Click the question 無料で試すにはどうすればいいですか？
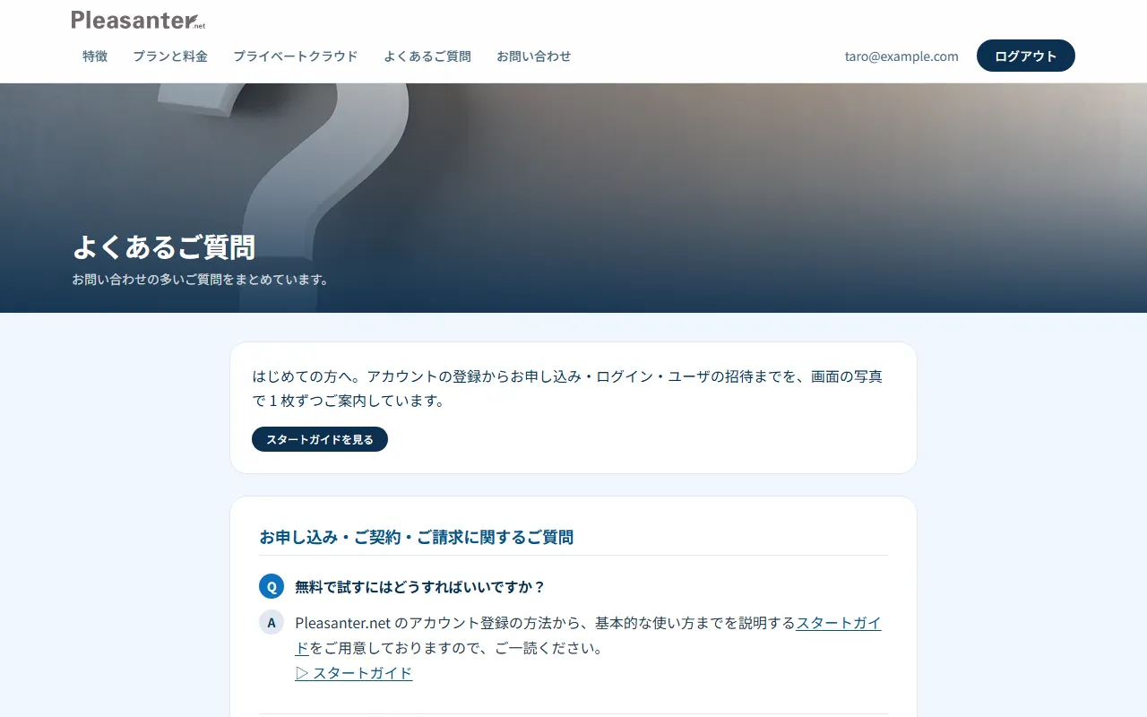1147x717 pixels. pos(420,586)
